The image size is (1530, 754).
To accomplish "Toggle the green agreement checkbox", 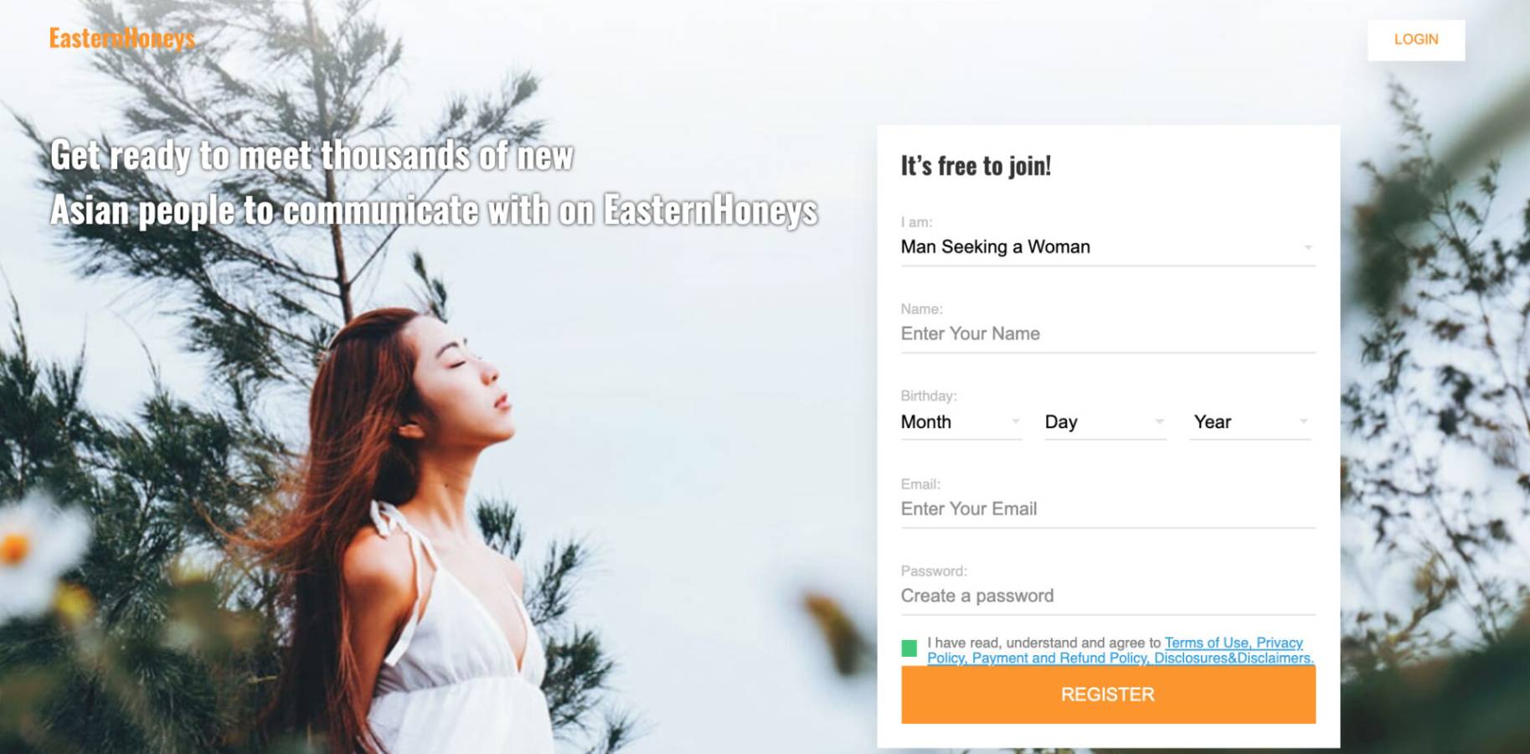I will (909, 648).
